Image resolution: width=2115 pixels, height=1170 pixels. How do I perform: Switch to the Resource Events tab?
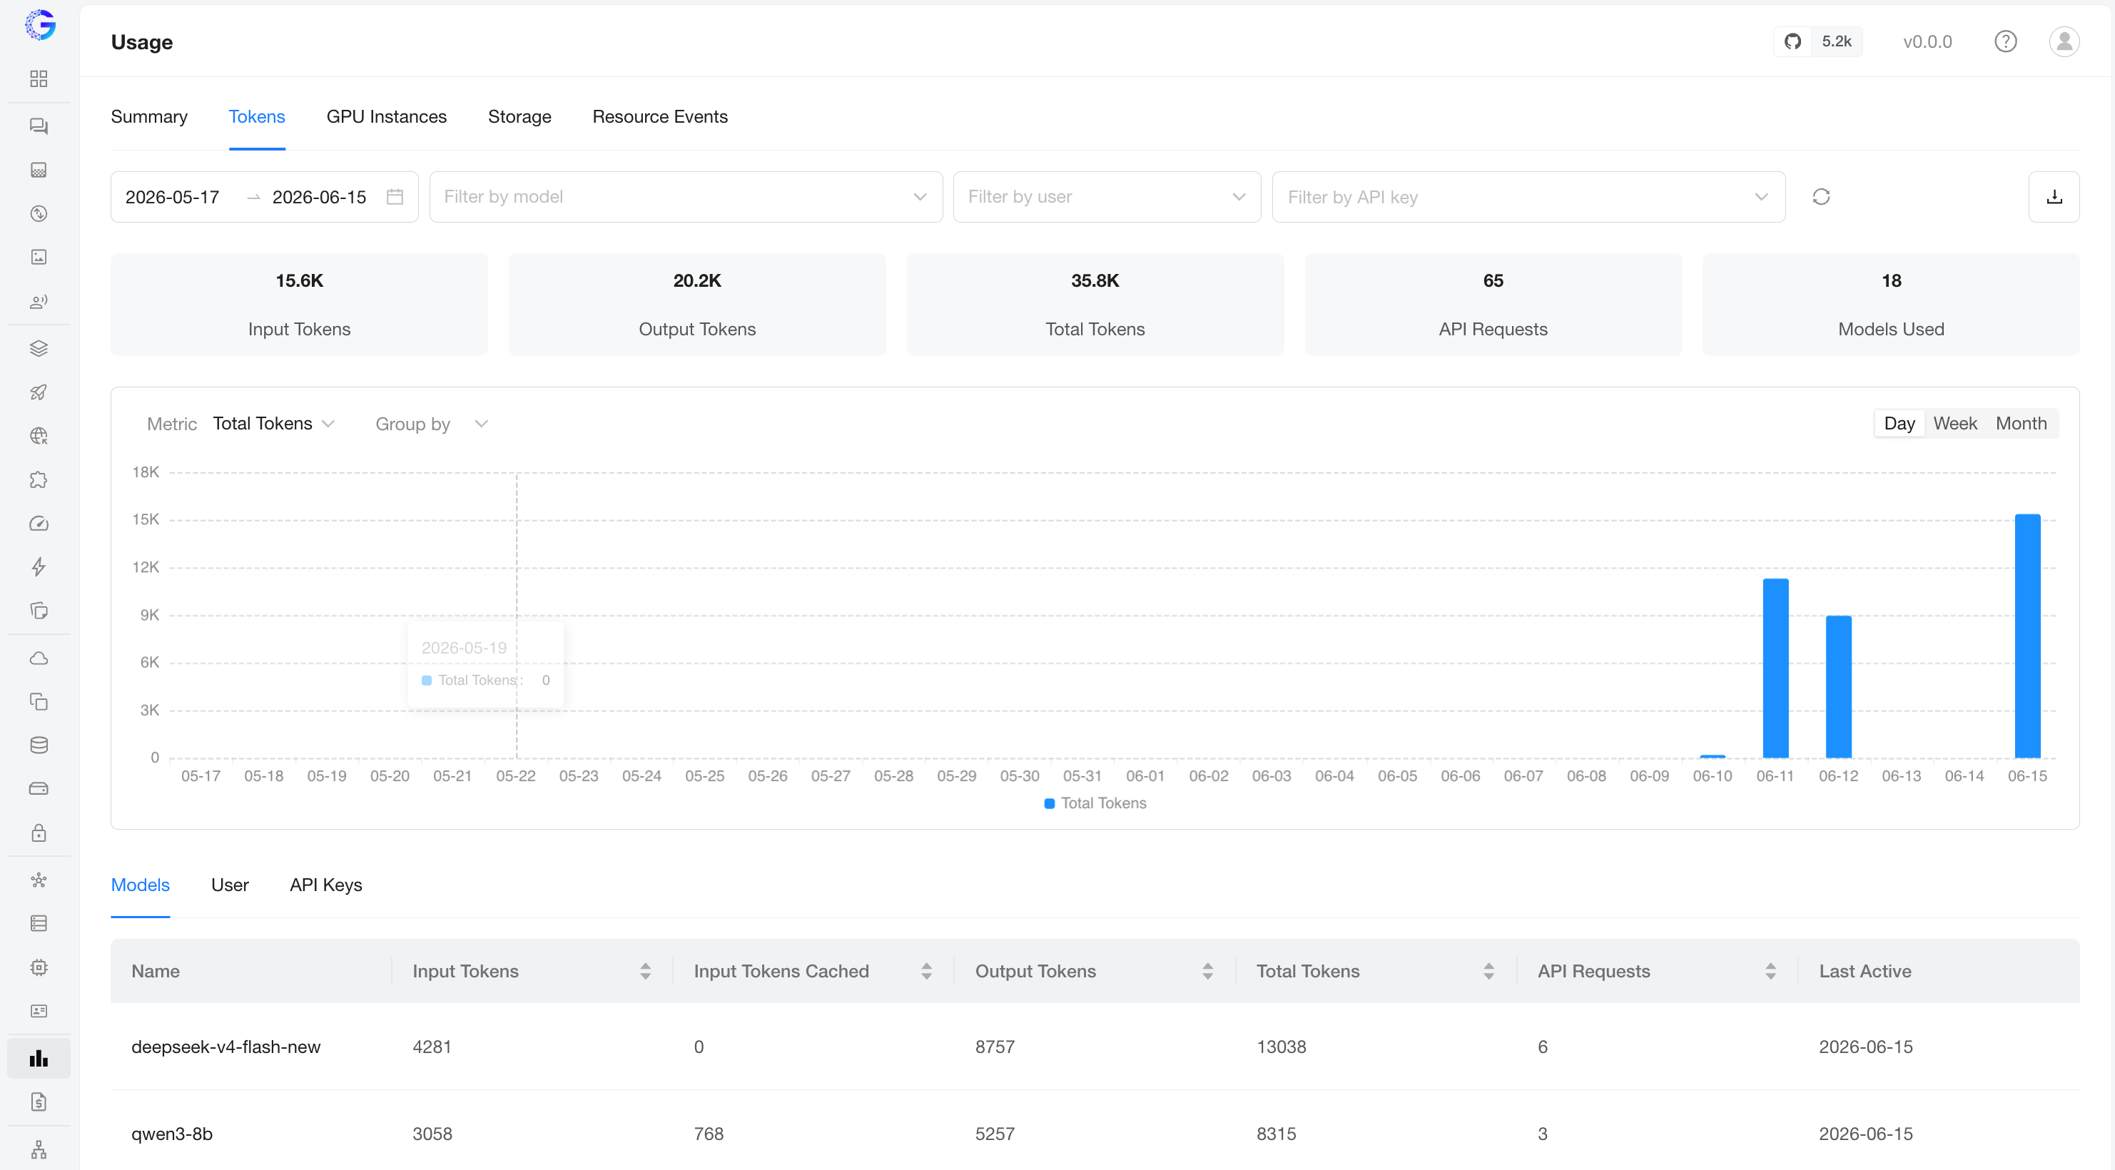(659, 116)
